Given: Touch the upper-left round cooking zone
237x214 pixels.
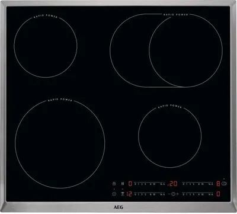Looking at the screenshot, I should click(46, 46).
